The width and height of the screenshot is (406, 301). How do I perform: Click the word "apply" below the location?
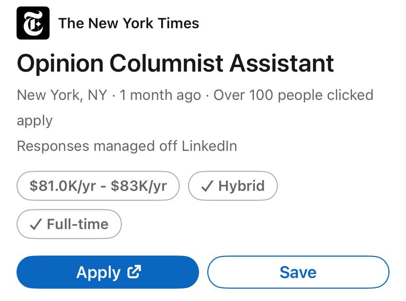tap(35, 121)
